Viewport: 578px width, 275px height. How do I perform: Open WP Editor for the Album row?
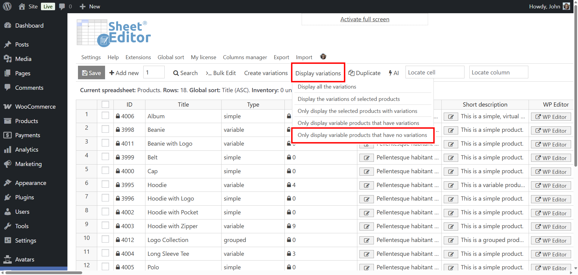click(x=551, y=116)
